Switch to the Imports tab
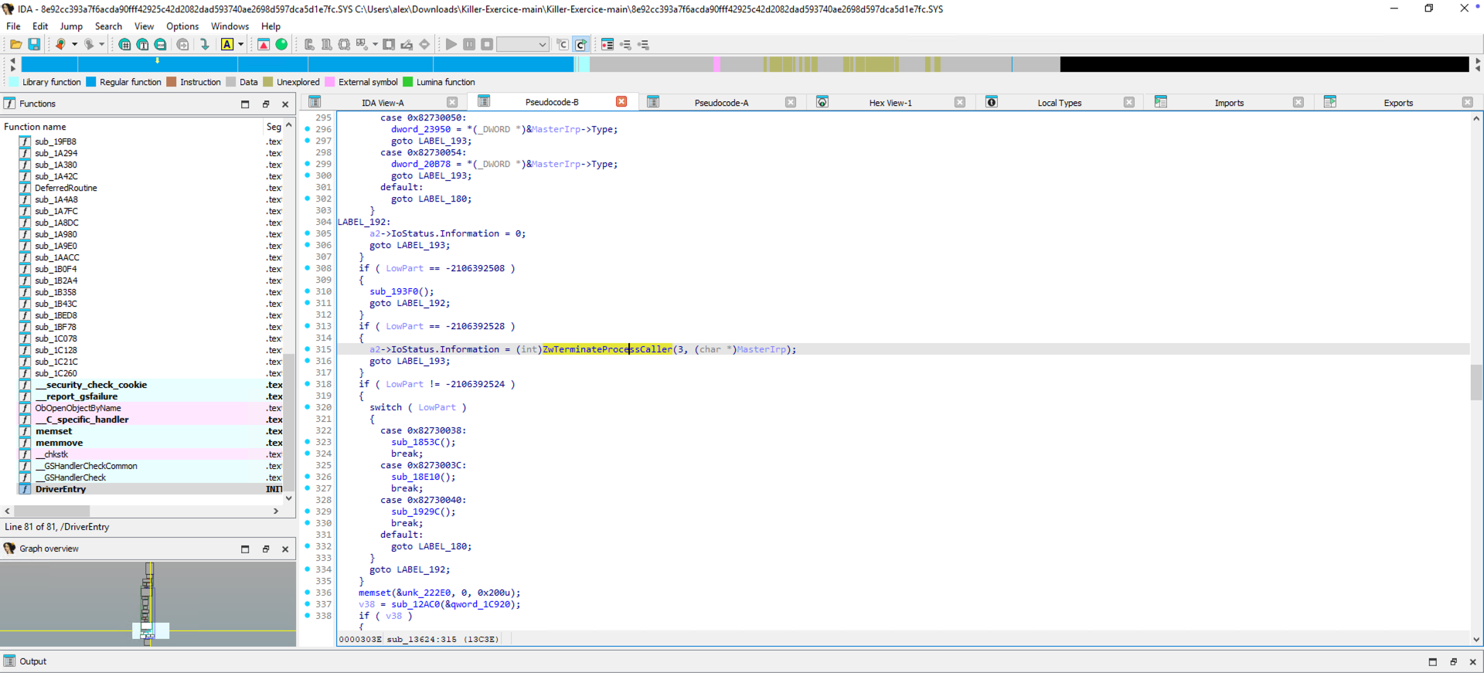Viewport: 1484px width, 673px height. point(1229,103)
